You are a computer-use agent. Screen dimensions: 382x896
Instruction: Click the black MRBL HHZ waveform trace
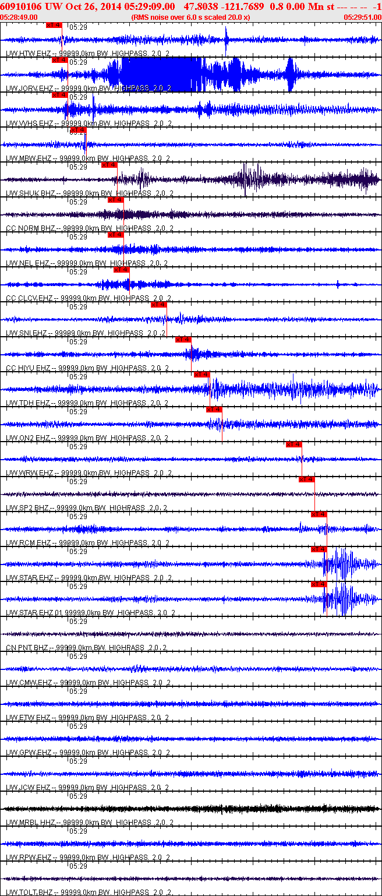[191, 809]
